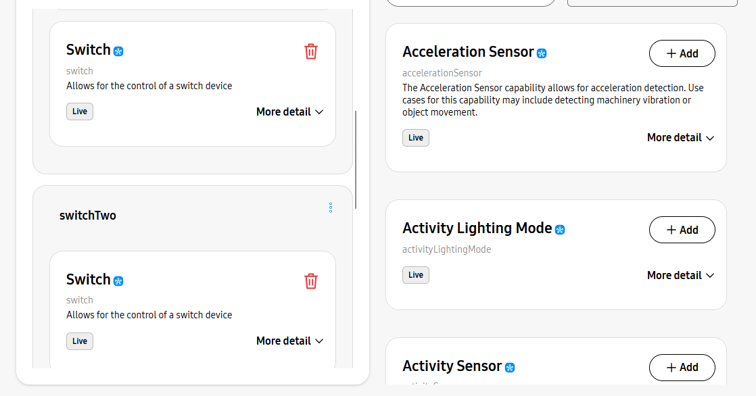Click blue badge beside Activity Lighting Mode
Viewport: 756px width, 396px height.
coord(560,230)
